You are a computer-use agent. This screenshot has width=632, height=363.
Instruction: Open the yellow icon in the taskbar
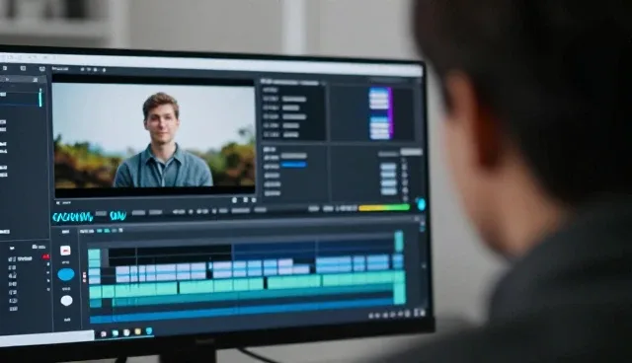(x=138, y=331)
